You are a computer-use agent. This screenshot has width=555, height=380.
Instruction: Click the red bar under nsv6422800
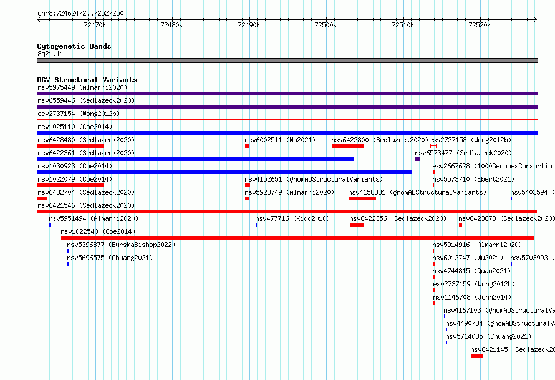[x=347, y=146]
